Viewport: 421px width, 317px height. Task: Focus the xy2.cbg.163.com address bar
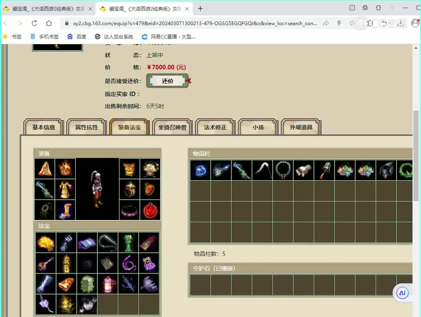[x=195, y=24]
